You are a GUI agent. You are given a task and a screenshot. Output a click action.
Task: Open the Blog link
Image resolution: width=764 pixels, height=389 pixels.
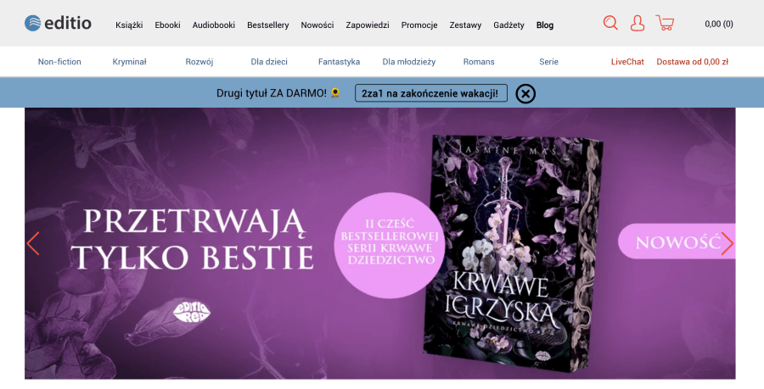[x=545, y=25]
